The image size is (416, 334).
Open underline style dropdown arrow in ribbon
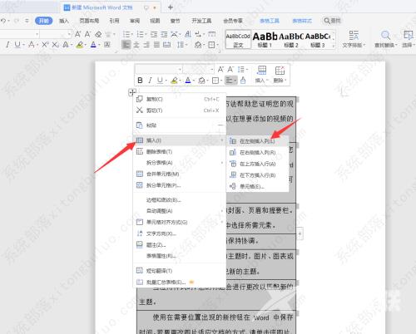[24, 45]
